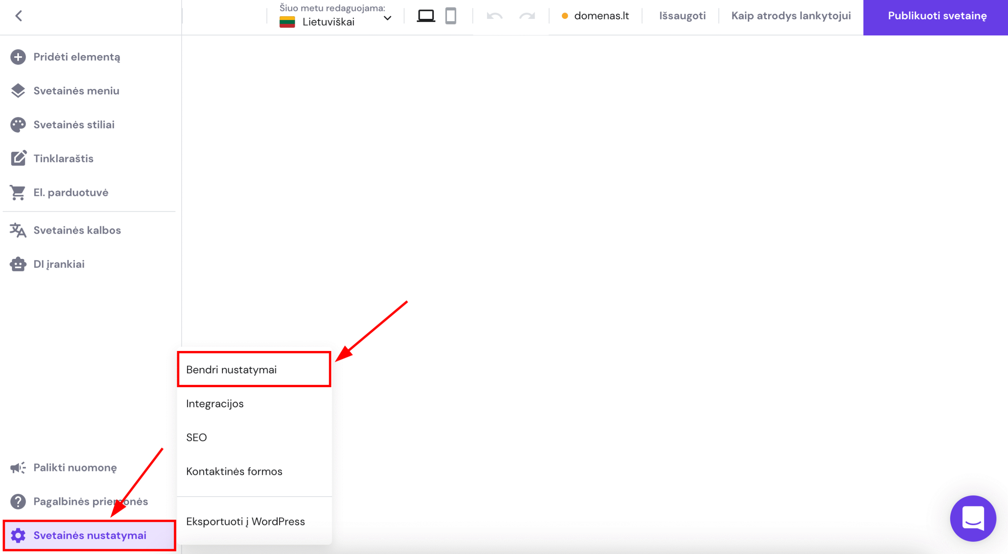Click the Pridėti elementą plus icon
The width and height of the screenshot is (1008, 554).
pos(18,57)
